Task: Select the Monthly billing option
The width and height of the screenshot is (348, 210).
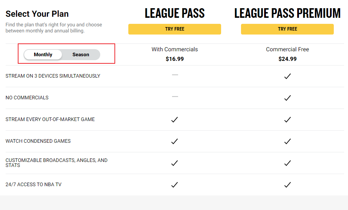Action: click(43, 54)
